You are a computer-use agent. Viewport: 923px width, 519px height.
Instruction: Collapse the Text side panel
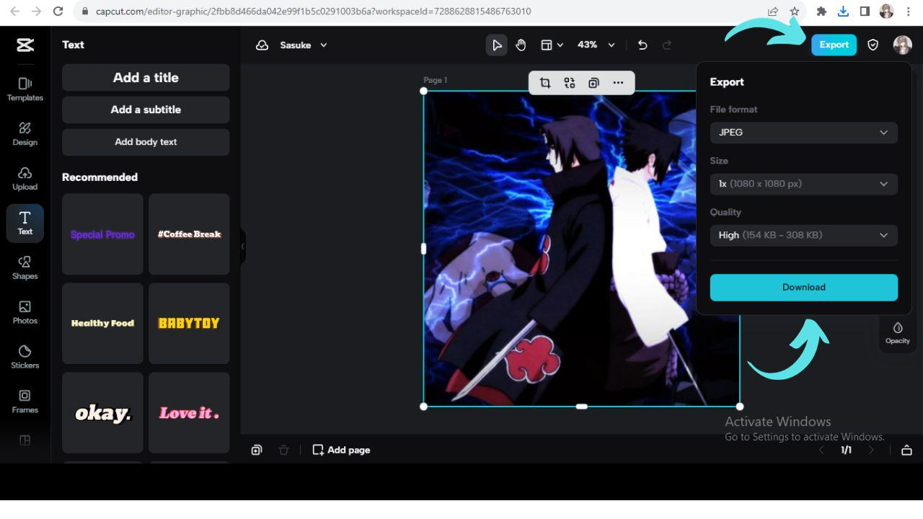pos(243,247)
